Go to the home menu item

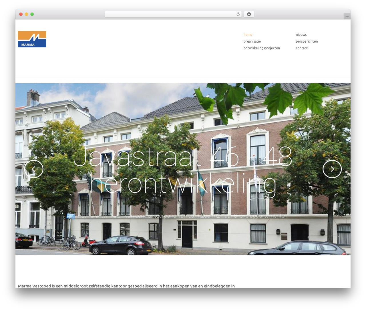click(x=248, y=35)
